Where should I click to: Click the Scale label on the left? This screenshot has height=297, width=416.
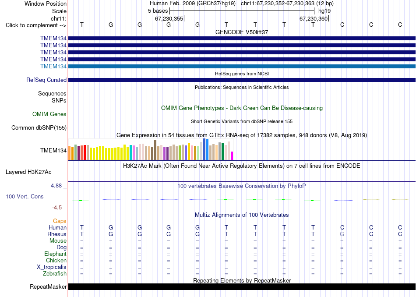[59, 11]
